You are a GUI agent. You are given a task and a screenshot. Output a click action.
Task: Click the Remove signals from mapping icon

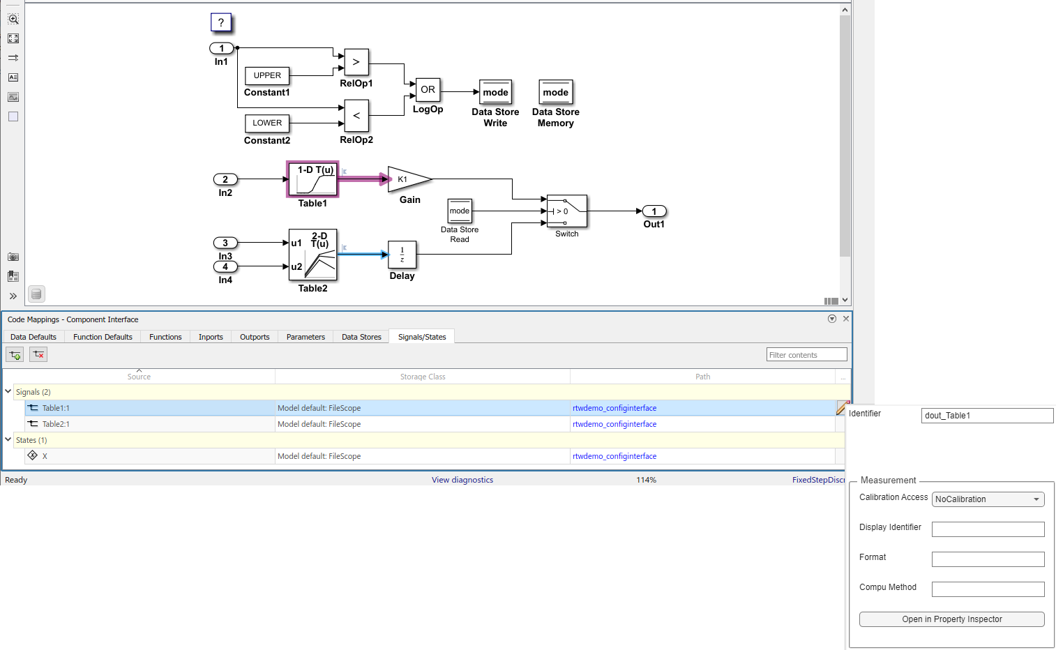38,355
